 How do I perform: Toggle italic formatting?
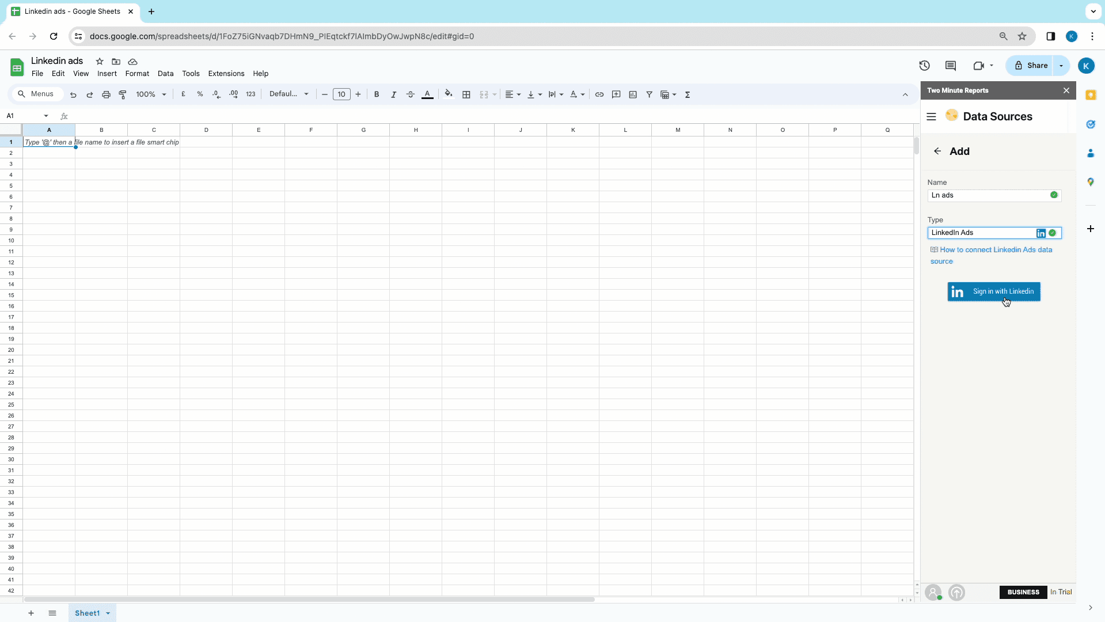(x=393, y=94)
